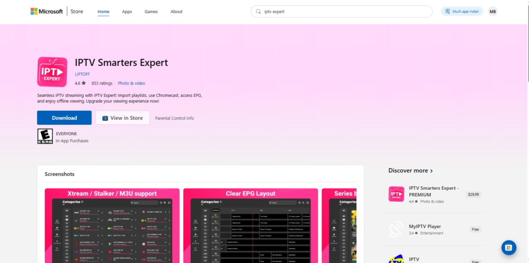Click the app description text

coord(120,98)
